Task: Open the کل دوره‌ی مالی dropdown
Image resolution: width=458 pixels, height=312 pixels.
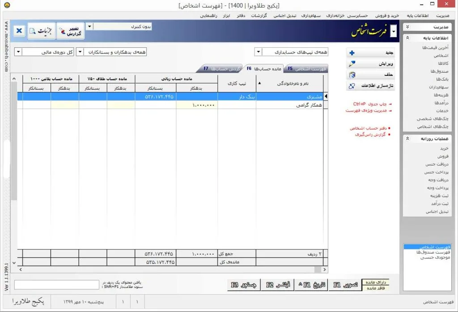Action: click(x=18, y=52)
